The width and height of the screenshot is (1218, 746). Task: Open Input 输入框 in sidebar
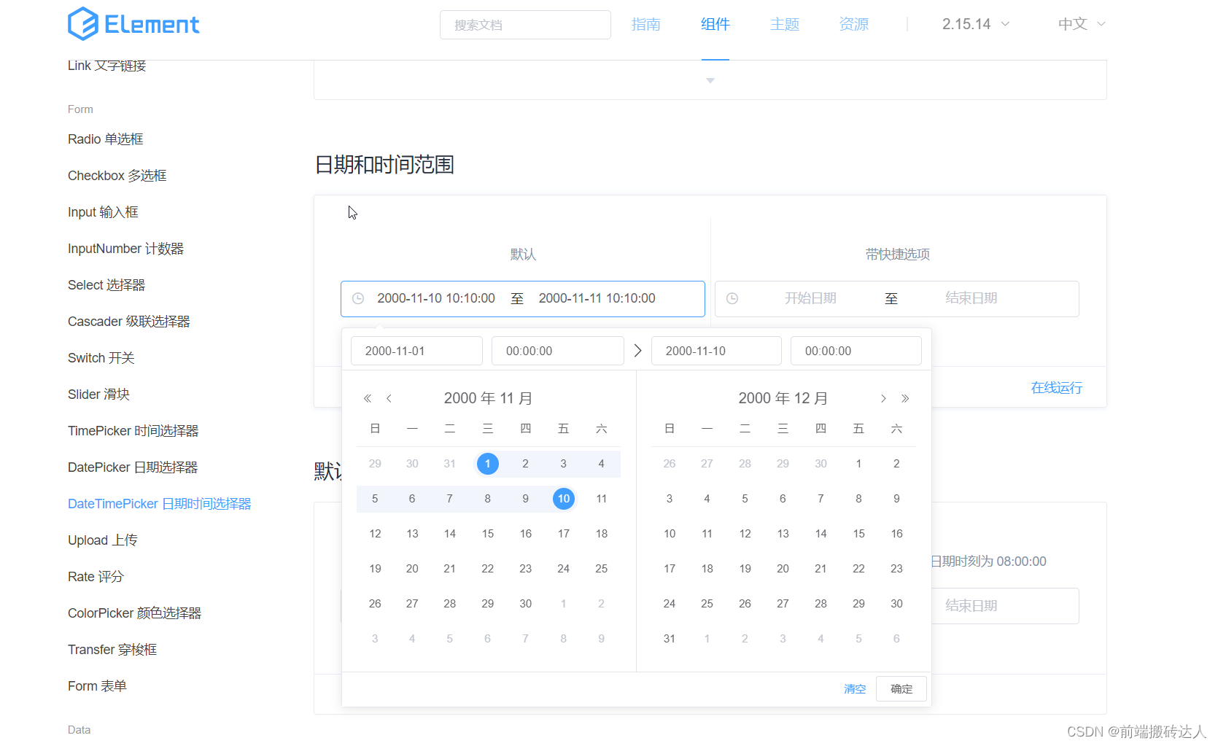pyautogui.click(x=103, y=212)
